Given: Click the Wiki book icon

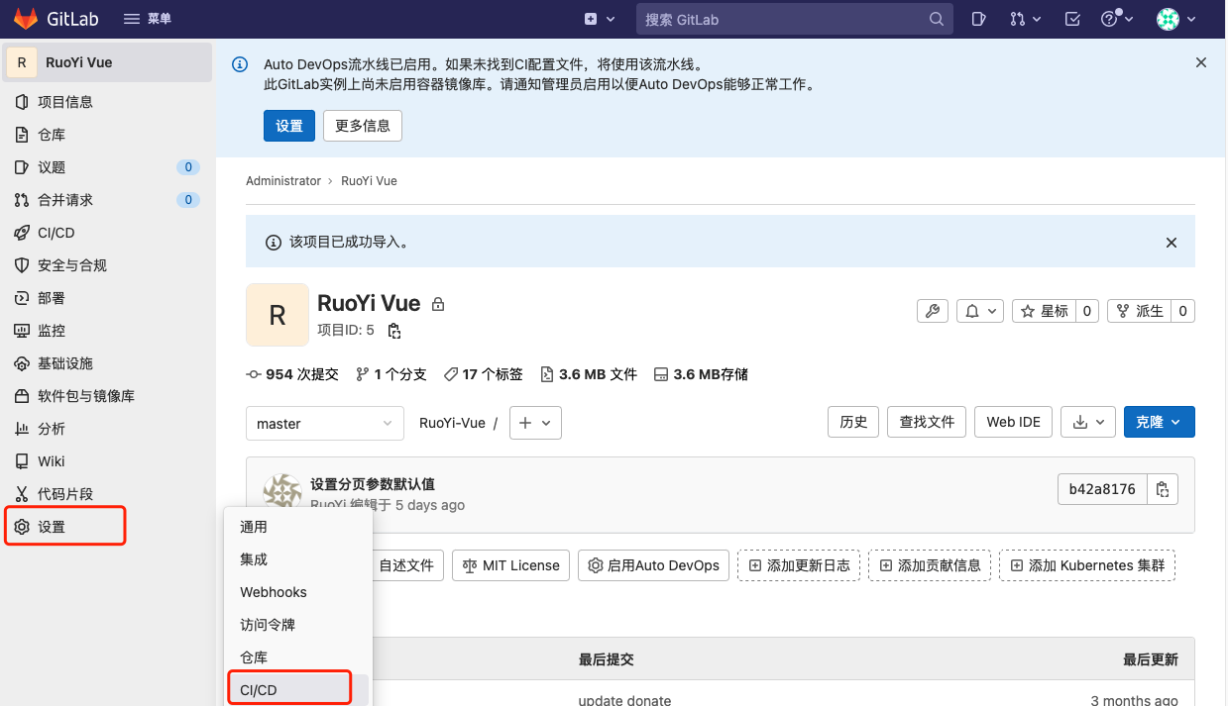Looking at the screenshot, I should (22, 461).
